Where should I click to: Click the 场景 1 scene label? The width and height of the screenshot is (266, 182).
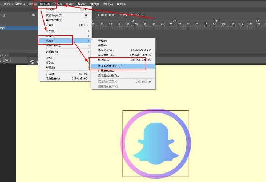pyautogui.click(x=7, y=61)
